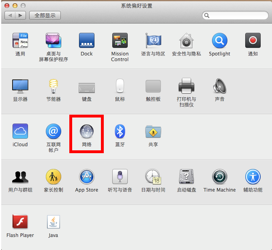The image size is (272, 250).
Task: Open Flash Player preferences
Action: click(20, 222)
